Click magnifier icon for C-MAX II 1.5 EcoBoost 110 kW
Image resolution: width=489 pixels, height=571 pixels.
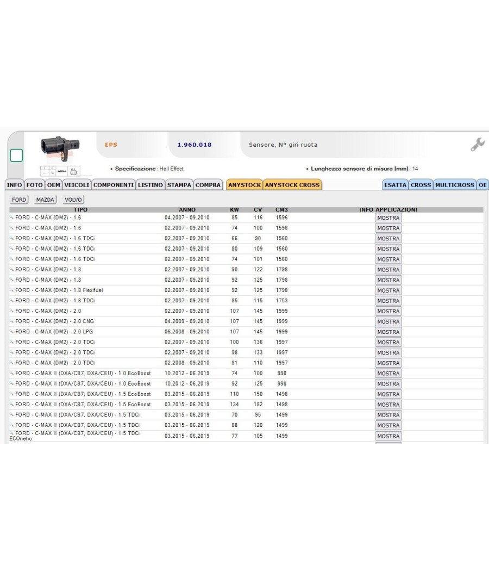click(11, 393)
